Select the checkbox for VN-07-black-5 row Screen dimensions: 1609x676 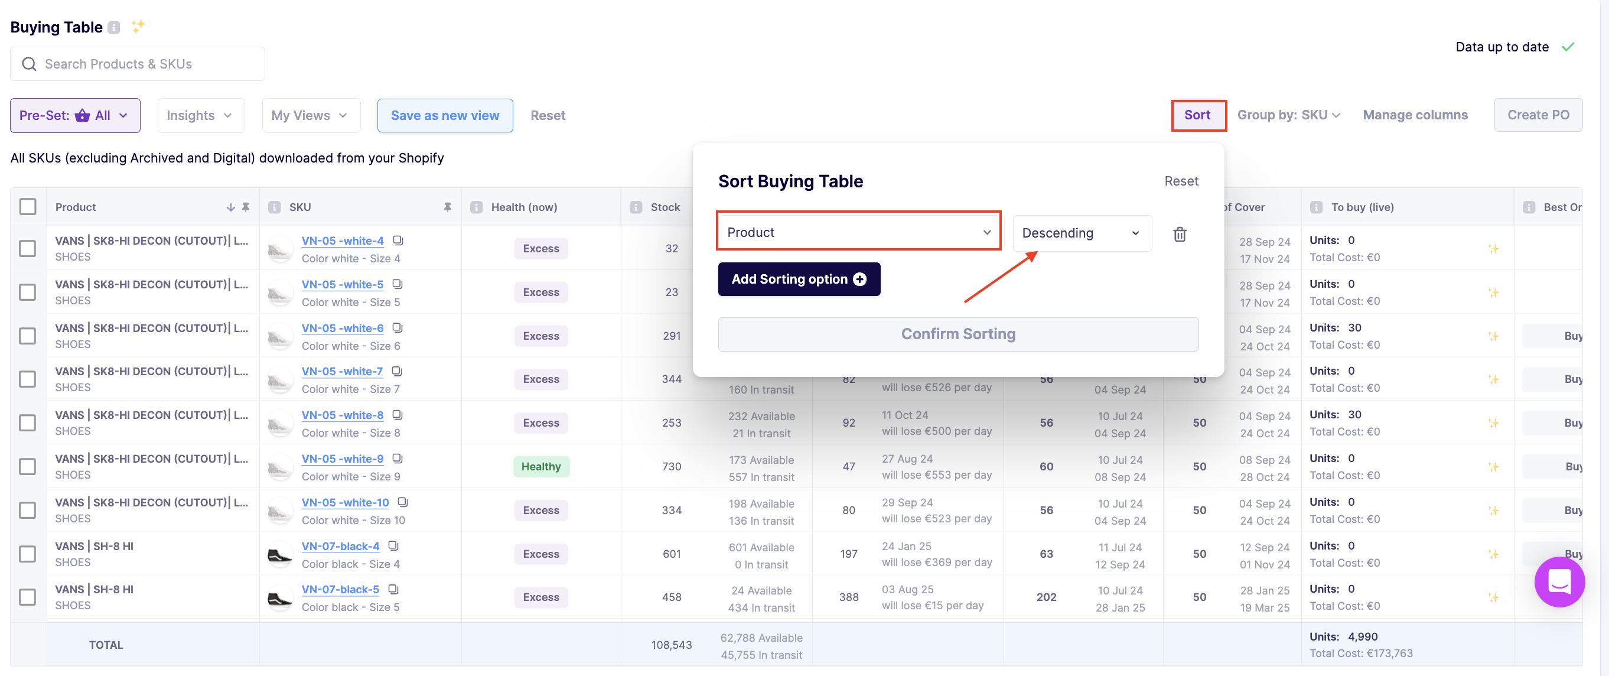(x=28, y=597)
